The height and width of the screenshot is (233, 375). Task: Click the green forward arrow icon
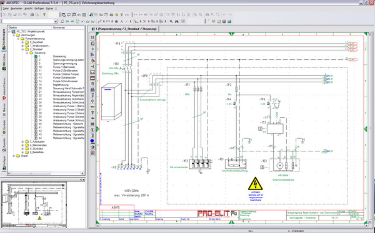pos(72,21)
